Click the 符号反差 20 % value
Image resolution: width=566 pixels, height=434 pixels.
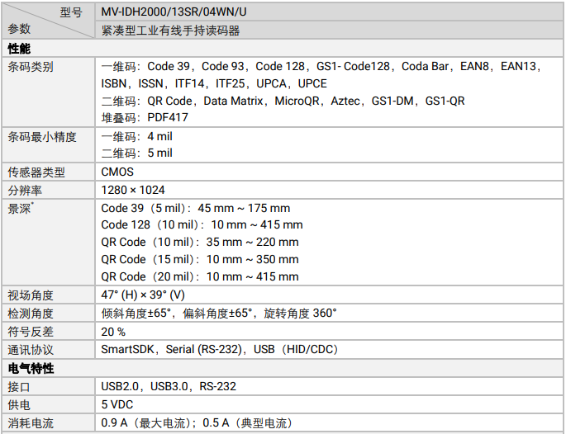113,331
